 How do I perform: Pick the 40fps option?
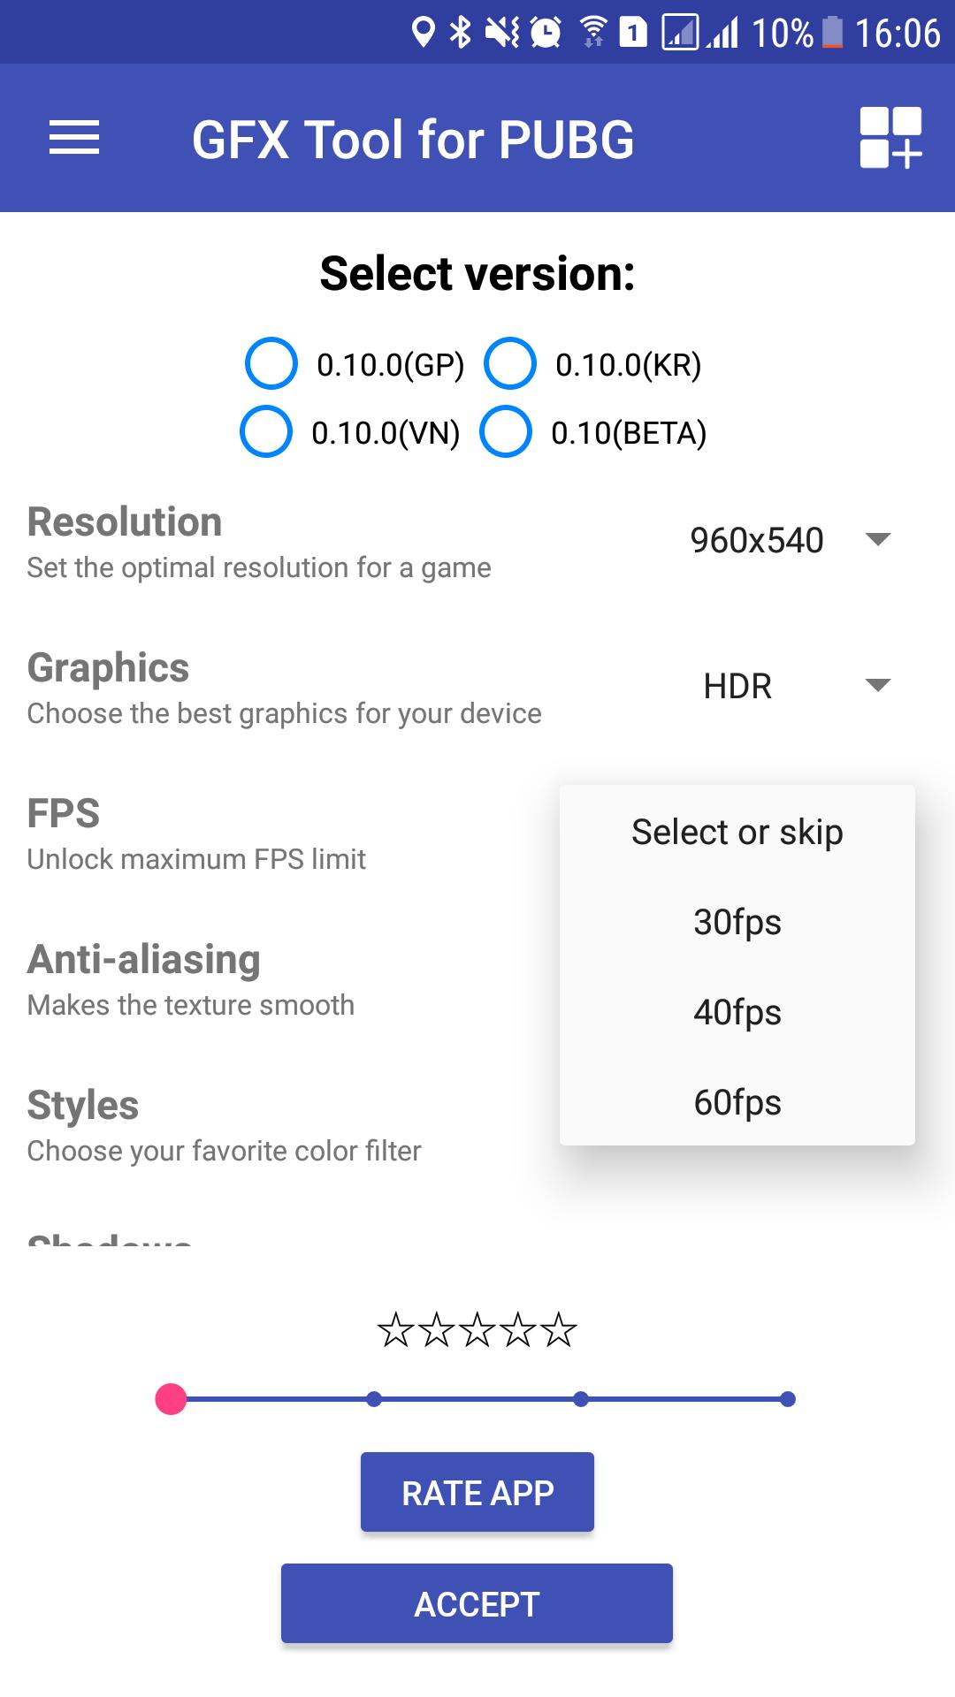tap(737, 1012)
